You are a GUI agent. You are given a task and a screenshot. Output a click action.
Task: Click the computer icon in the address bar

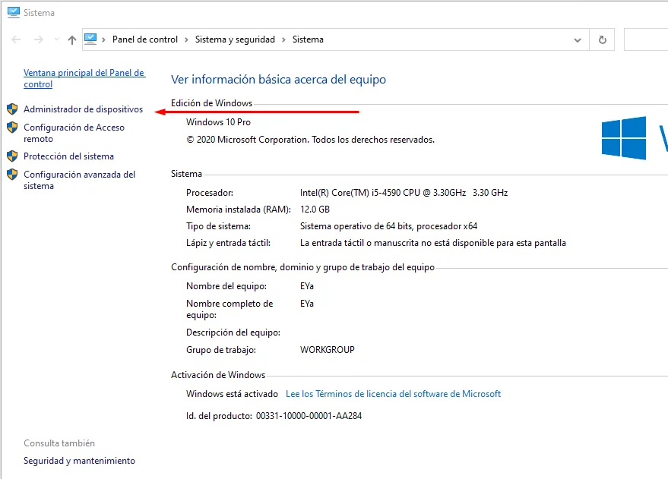pyautogui.click(x=91, y=39)
